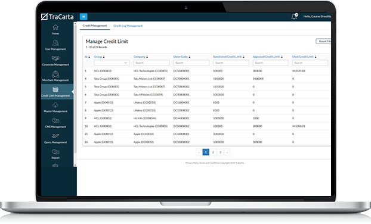
Task: Click the TraCarta logo
Action: (x=57, y=17)
